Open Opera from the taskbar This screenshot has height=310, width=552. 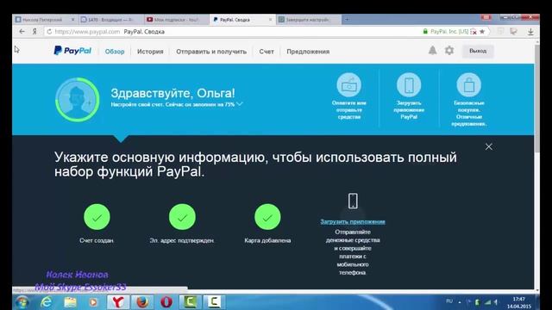coord(166,302)
